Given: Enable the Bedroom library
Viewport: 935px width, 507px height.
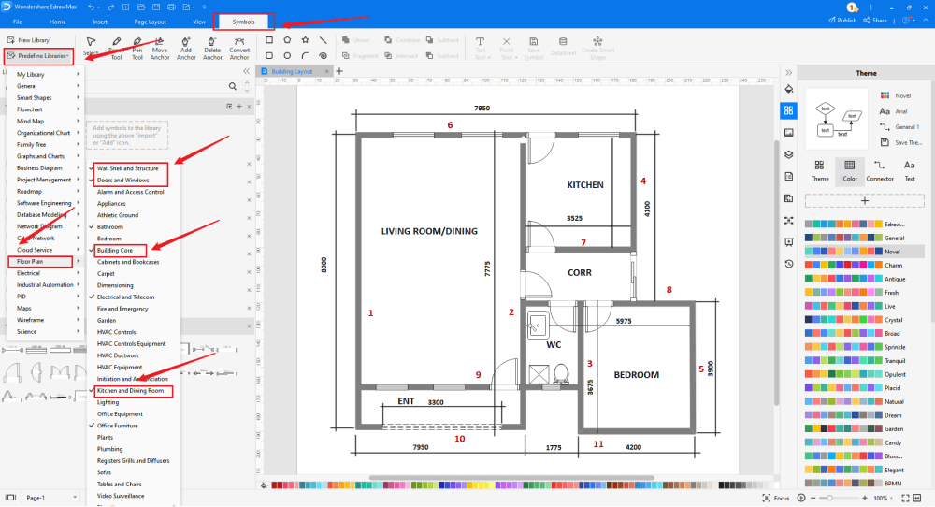Looking at the screenshot, I should tap(109, 239).
